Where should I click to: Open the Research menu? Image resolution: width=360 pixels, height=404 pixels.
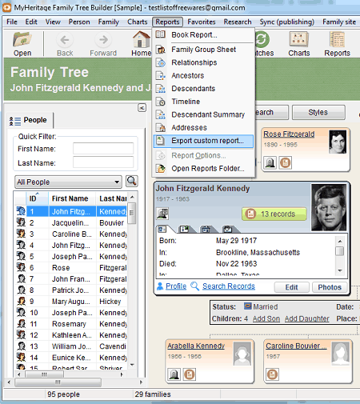(x=238, y=22)
